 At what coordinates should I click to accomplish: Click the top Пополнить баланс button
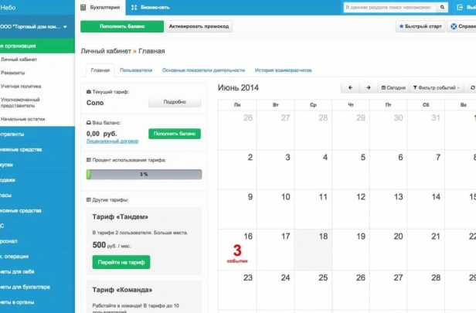pos(122,26)
